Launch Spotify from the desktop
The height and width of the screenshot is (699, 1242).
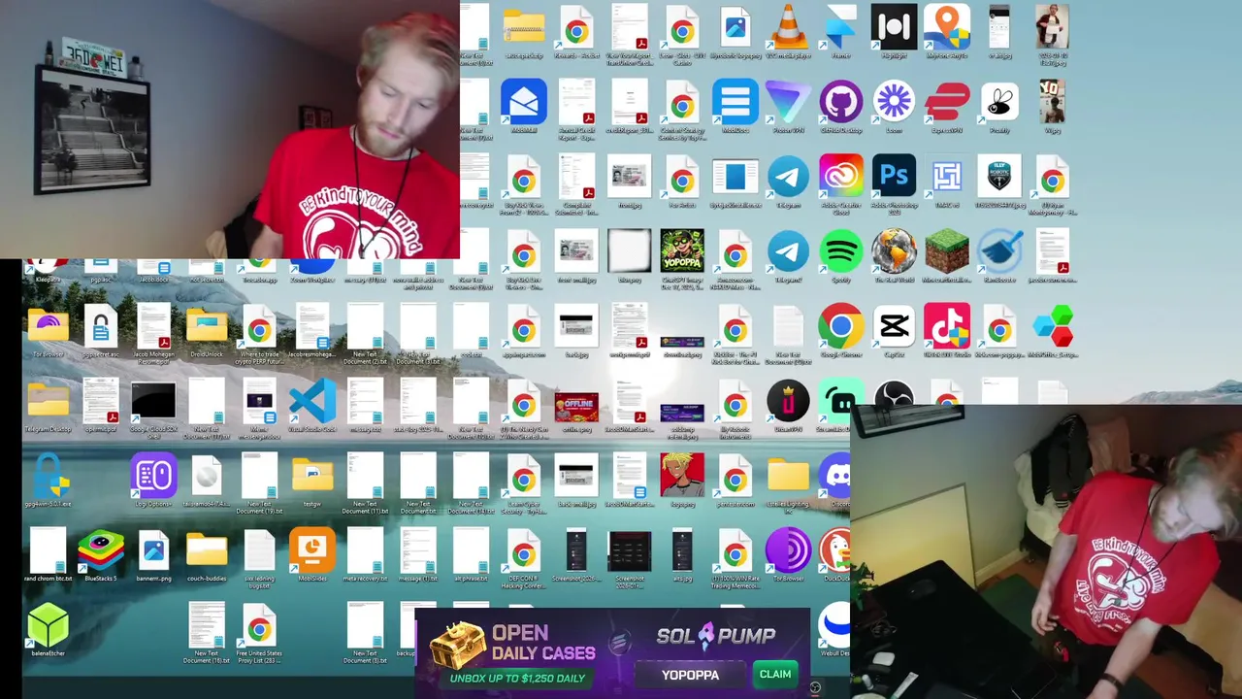pyautogui.click(x=840, y=252)
